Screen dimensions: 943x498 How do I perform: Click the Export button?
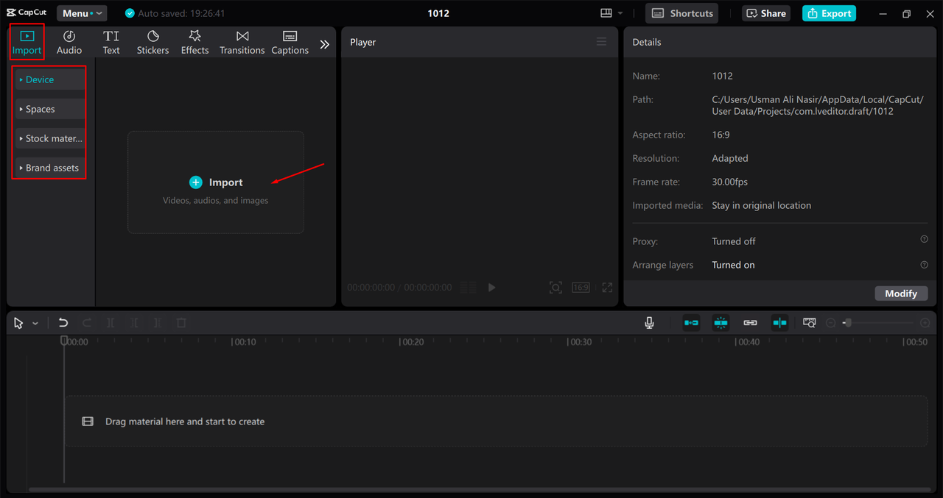pyautogui.click(x=829, y=13)
